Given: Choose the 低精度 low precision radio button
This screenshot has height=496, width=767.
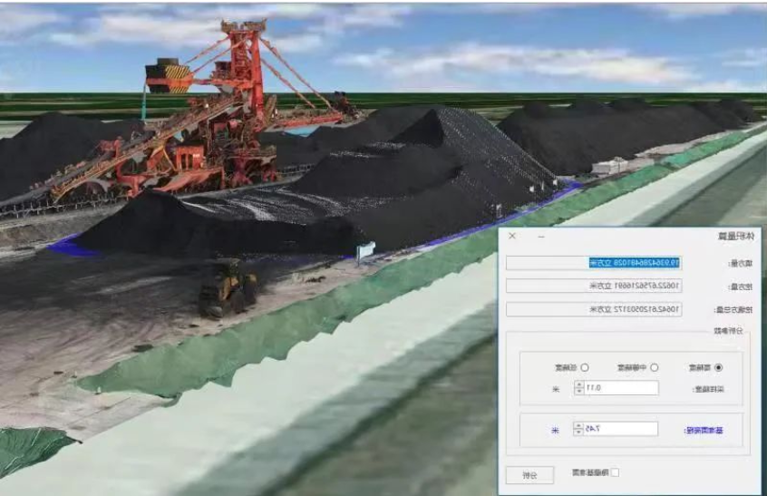Looking at the screenshot, I should click(584, 367).
